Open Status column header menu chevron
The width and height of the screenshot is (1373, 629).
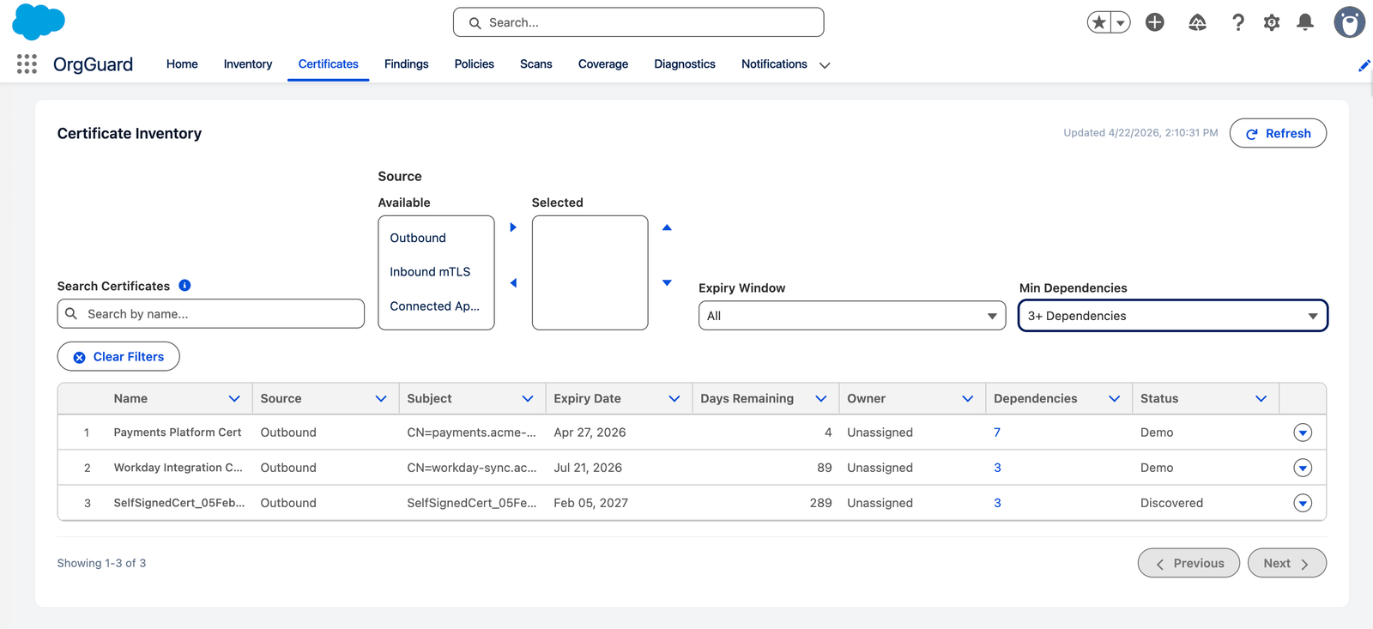point(1261,399)
